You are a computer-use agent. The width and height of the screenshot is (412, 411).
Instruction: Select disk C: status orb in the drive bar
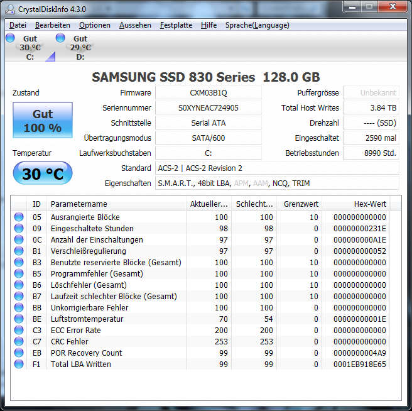[10, 38]
